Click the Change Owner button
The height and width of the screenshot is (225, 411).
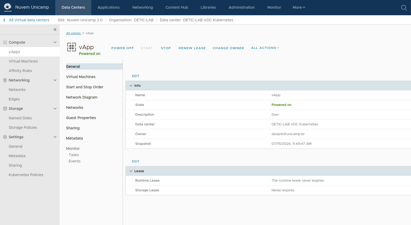pyautogui.click(x=228, y=48)
